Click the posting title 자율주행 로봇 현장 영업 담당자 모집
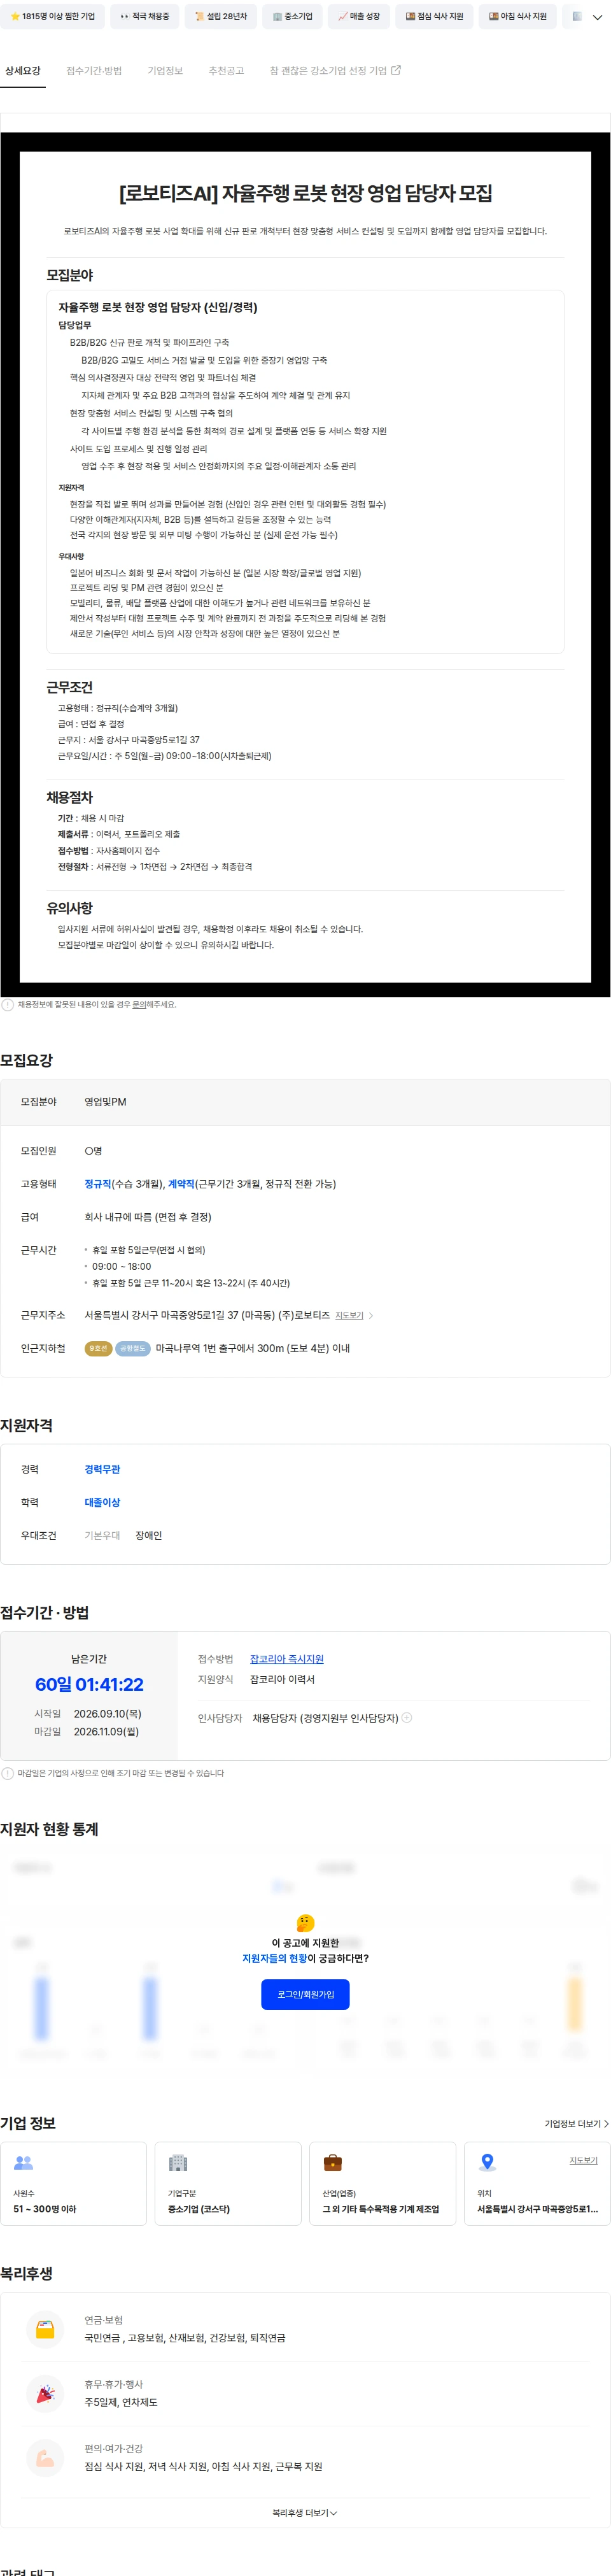Screen dimensions: 611x2576 pos(305,193)
